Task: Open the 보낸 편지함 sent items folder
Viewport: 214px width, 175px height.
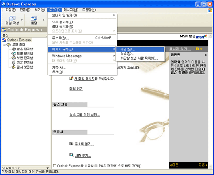Action: point(25,58)
